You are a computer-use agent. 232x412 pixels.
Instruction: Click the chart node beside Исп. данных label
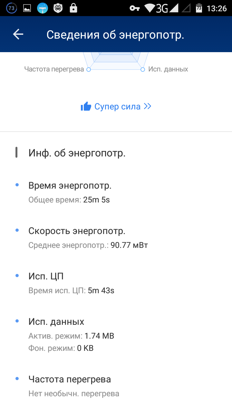[x=143, y=69]
